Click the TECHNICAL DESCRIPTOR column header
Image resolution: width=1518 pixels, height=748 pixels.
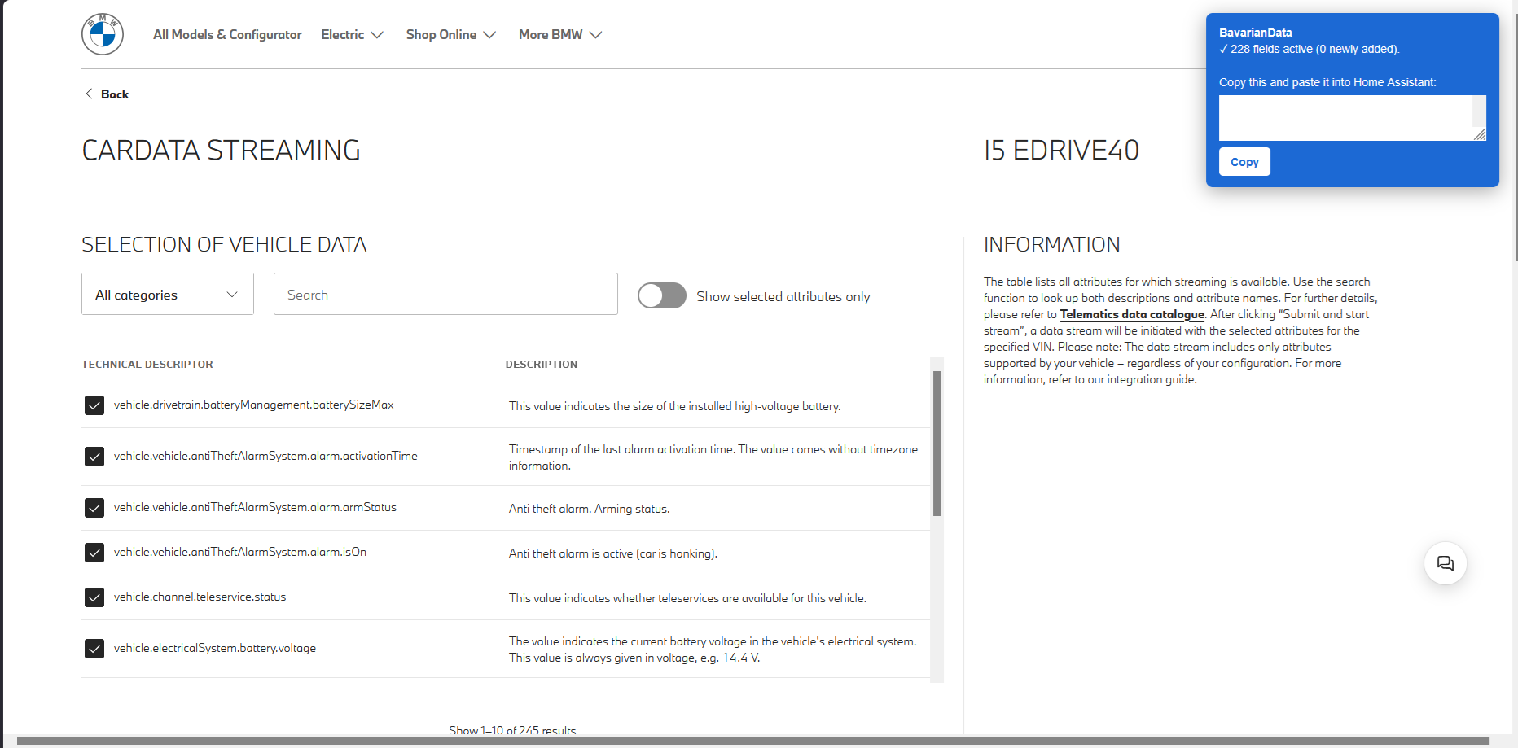pyautogui.click(x=147, y=365)
